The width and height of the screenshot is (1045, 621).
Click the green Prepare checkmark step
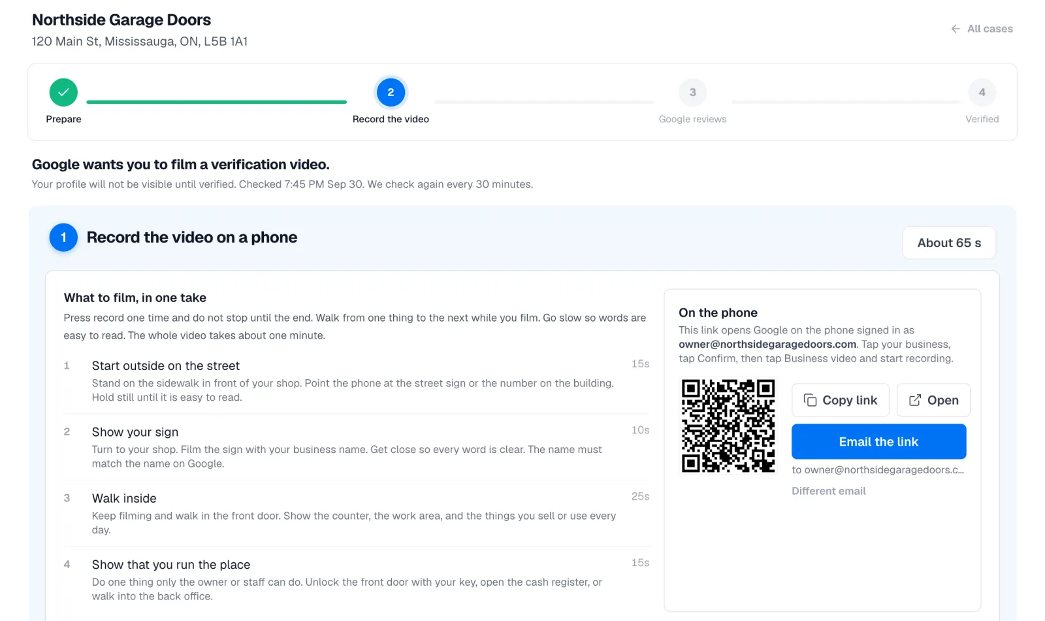pos(63,92)
